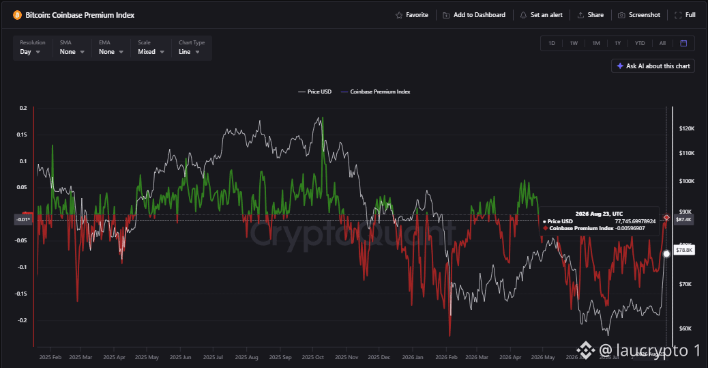Click the $60K right axis label

[x=685, y=328]
